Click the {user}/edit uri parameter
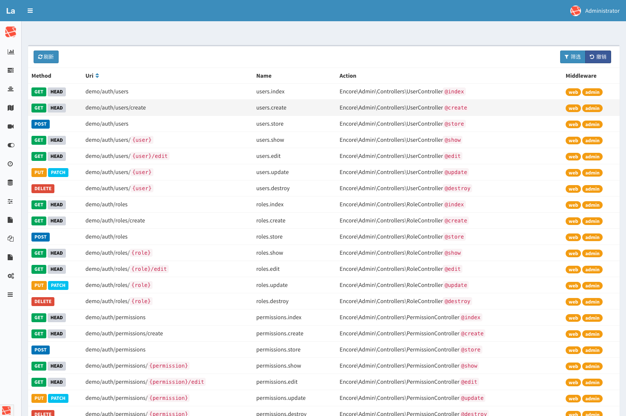This screenshot has height=416, width=626. click(x=150, y=156)
